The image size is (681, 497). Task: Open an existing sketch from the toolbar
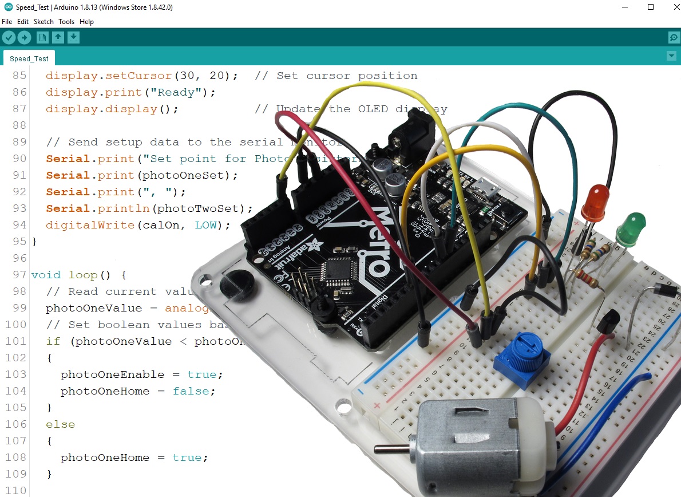click(58, 37)
